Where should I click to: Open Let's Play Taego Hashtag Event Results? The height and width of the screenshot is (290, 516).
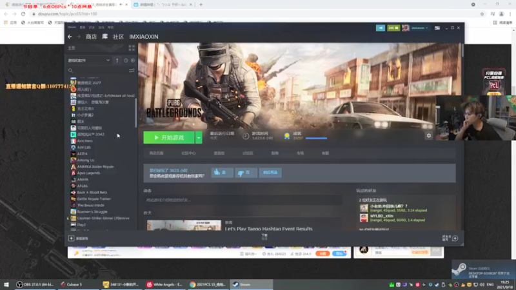click(268, 229)
